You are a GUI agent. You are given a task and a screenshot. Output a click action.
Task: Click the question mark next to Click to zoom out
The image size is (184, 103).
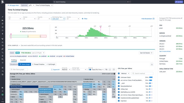pos(114,74)
